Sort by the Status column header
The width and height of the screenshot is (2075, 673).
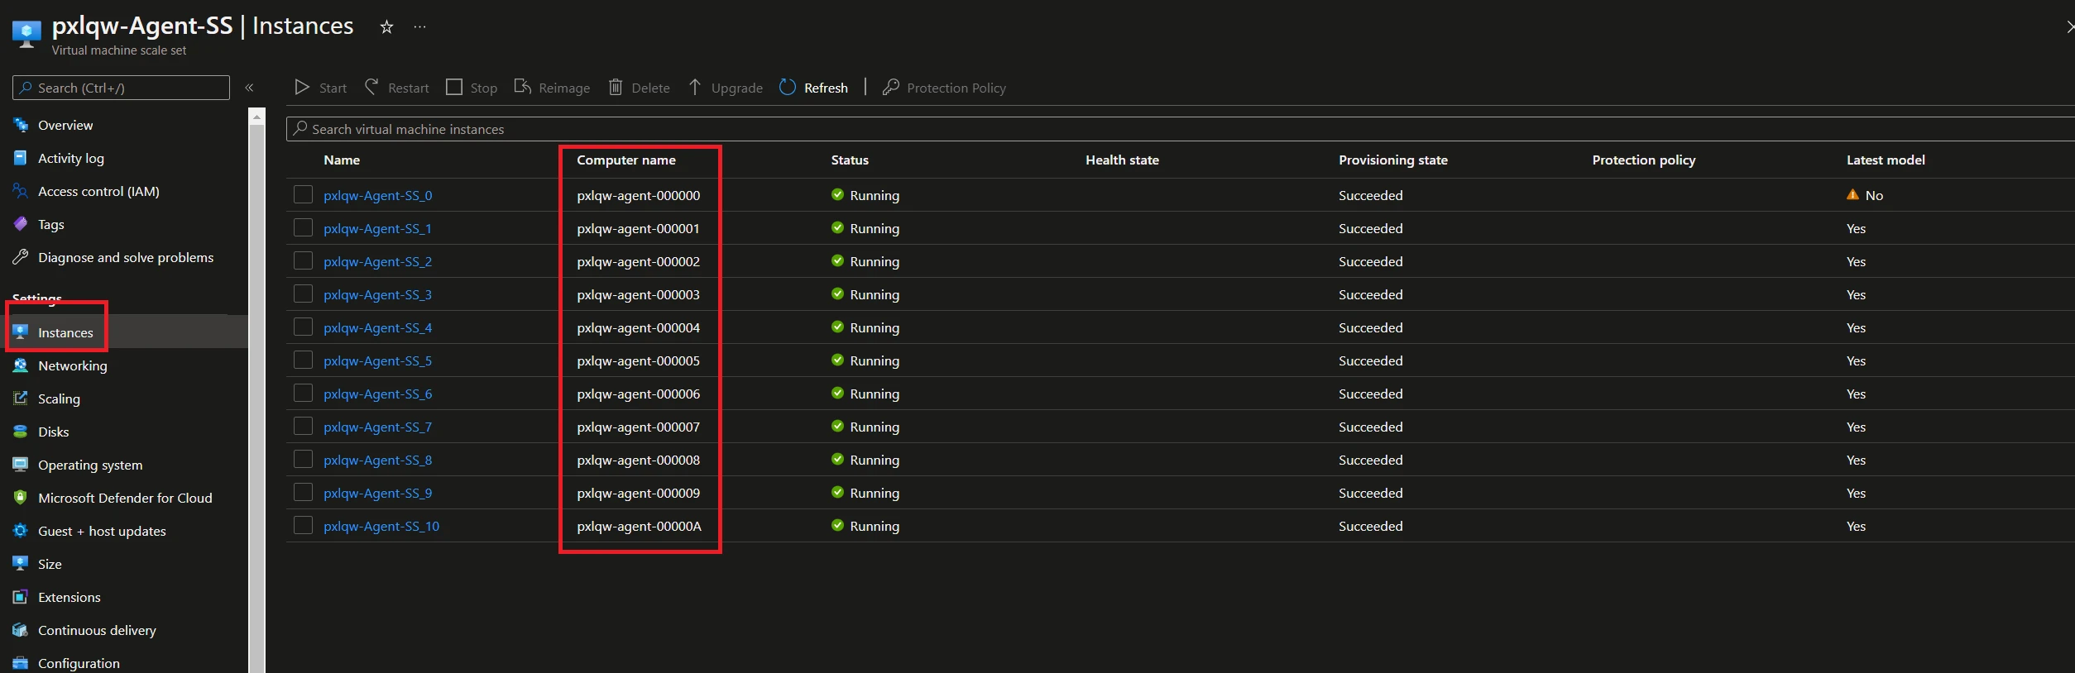tap(850, 160)
